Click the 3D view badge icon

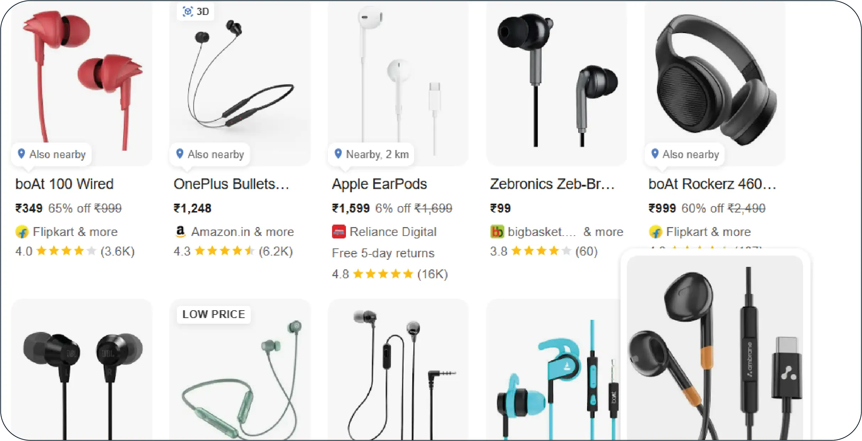tap(188, 12)
